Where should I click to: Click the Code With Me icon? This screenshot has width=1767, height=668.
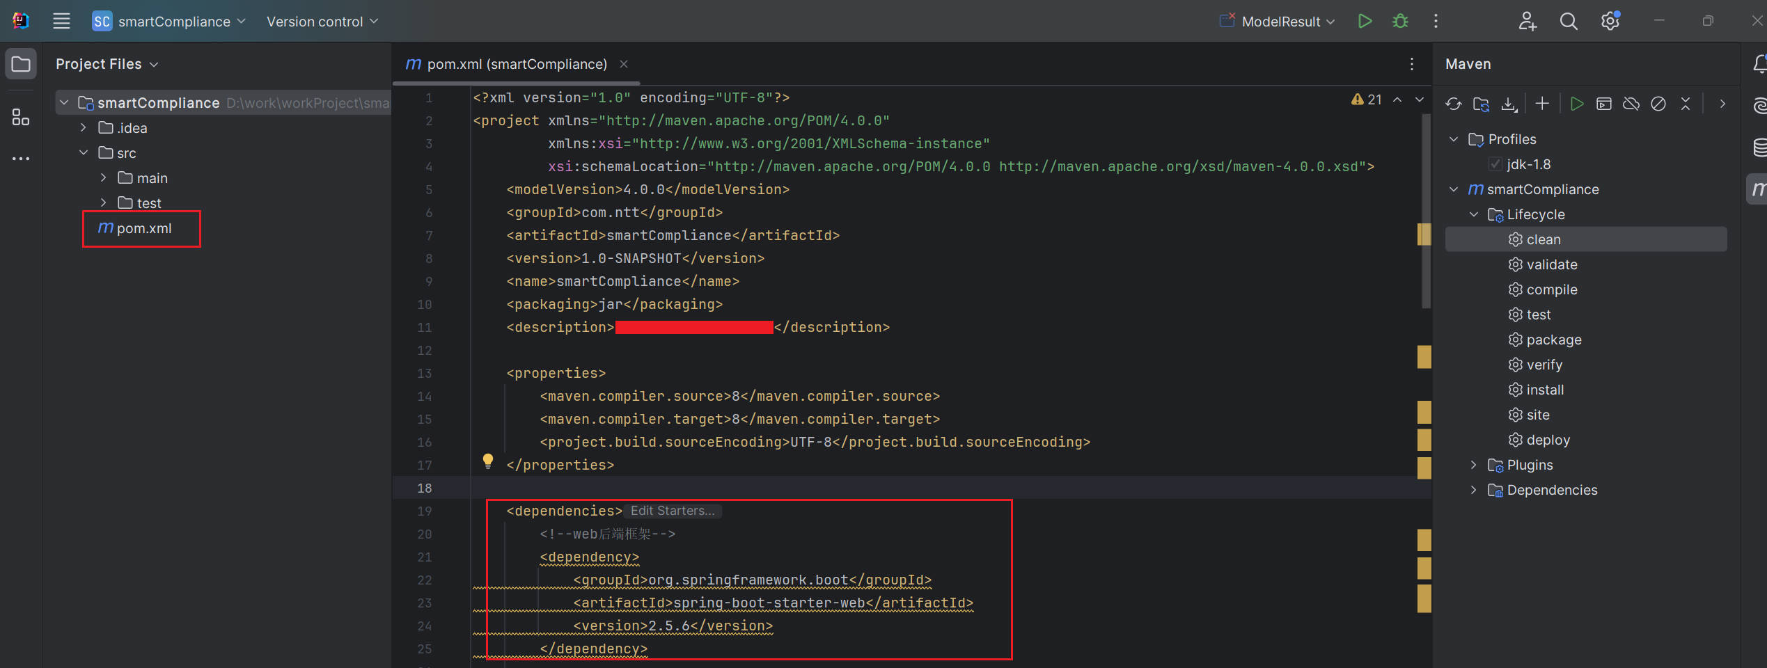(x=1528, y=21)
